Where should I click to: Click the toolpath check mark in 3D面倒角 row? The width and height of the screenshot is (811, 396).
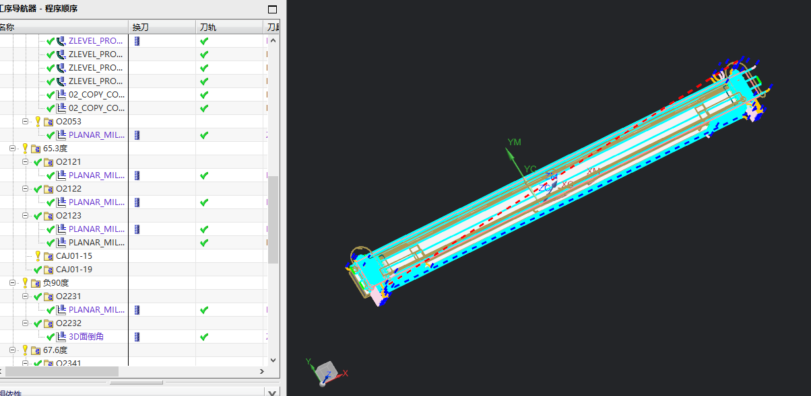pyautogui.click(x=204, y=337)
